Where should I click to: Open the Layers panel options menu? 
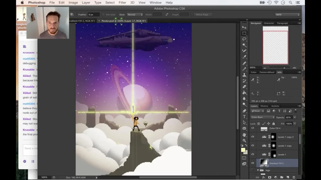(299, 106)
